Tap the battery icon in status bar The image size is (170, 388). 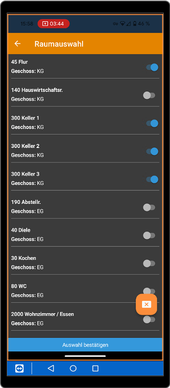[135, 24]
